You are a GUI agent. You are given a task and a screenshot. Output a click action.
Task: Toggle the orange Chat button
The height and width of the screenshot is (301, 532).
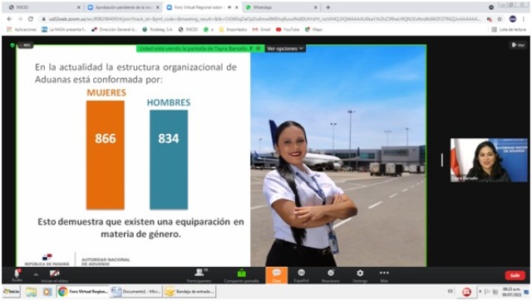277,275
